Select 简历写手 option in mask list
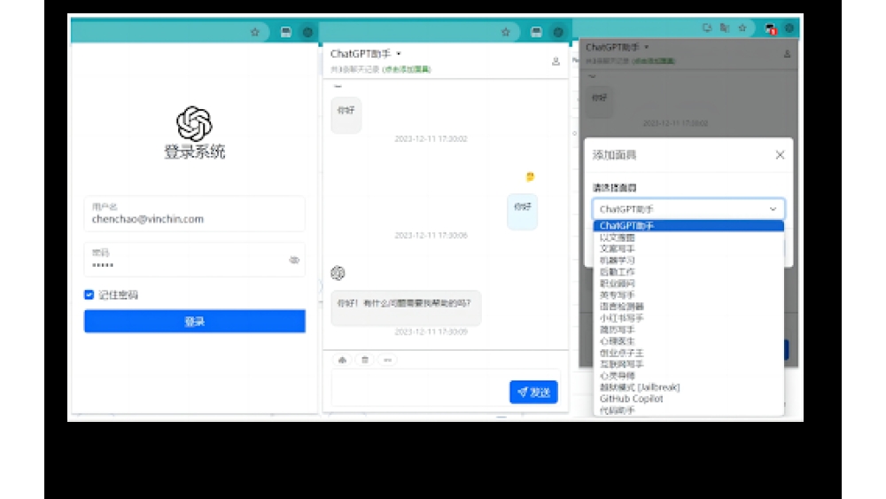 [x=688, y=330]
